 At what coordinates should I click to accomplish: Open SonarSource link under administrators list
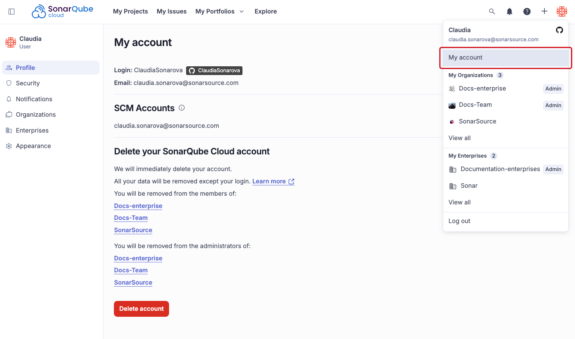[133, 283]
